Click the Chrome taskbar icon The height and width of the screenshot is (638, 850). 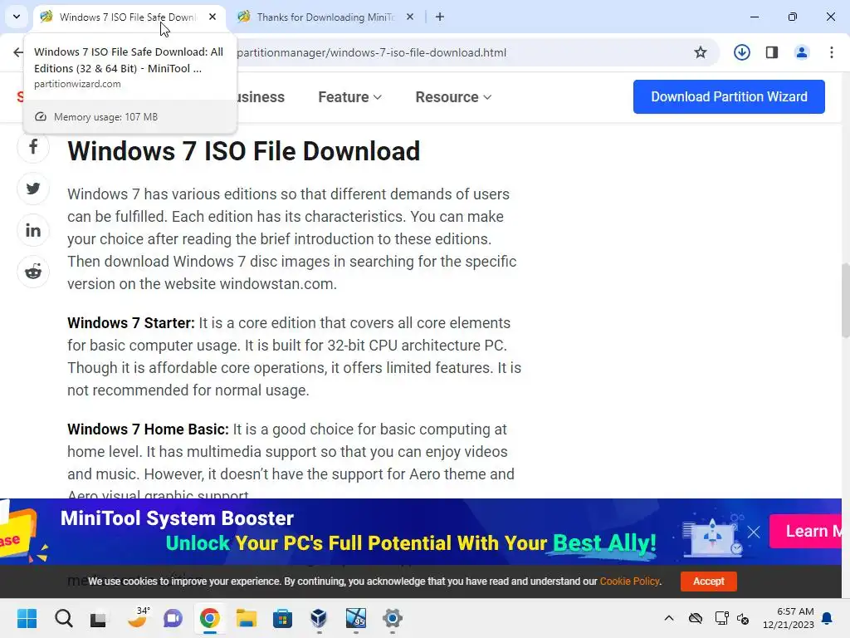209,618
